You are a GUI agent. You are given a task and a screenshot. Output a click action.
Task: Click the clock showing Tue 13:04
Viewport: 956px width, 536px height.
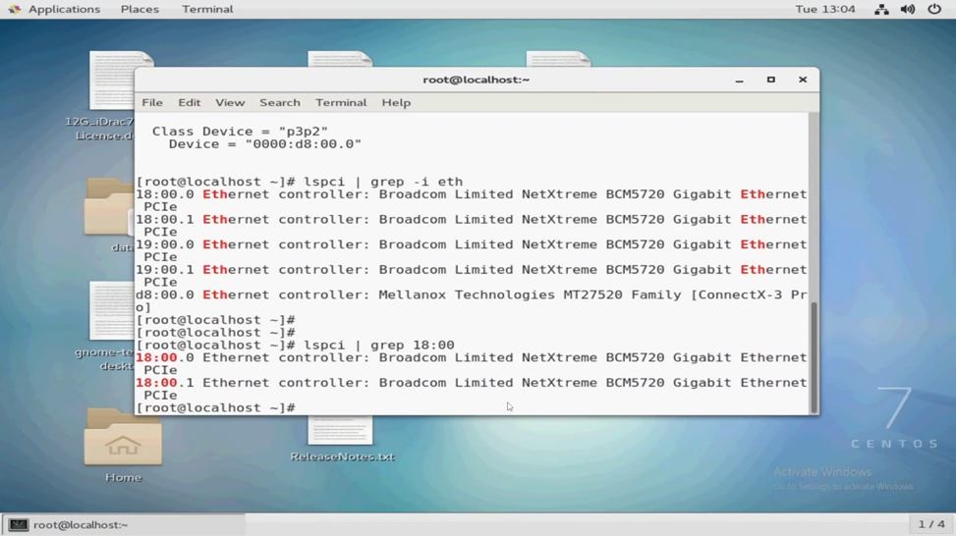(825, 9)
